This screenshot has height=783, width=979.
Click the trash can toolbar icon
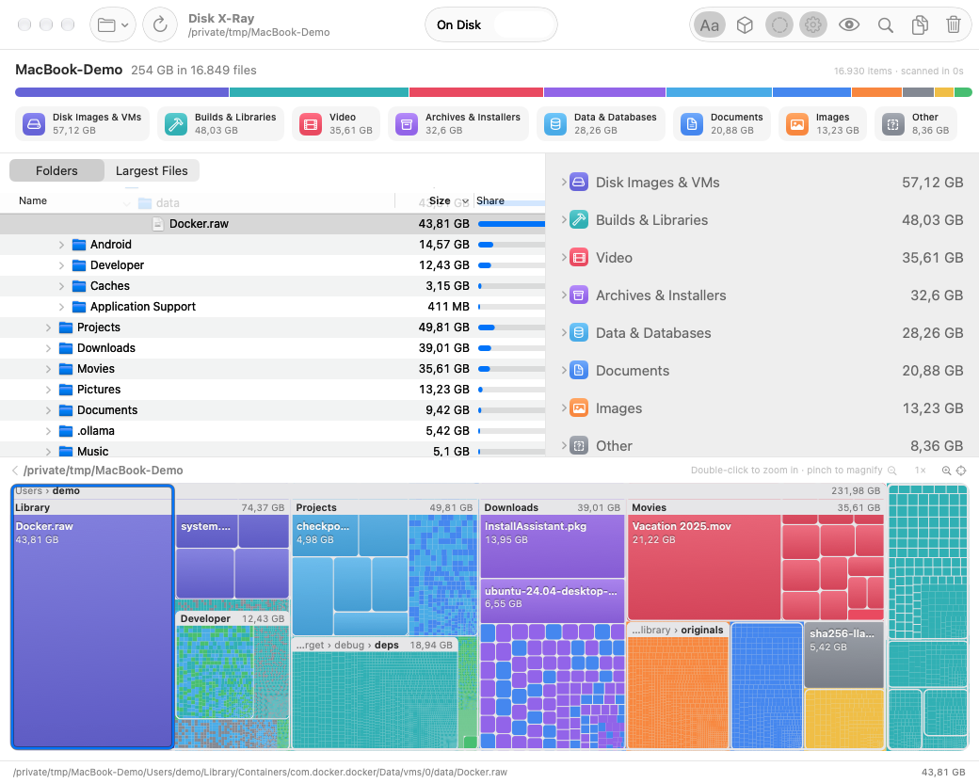(954, 25)
